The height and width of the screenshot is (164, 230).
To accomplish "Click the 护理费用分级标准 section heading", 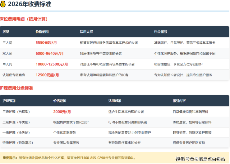I will tap(16, 88).
